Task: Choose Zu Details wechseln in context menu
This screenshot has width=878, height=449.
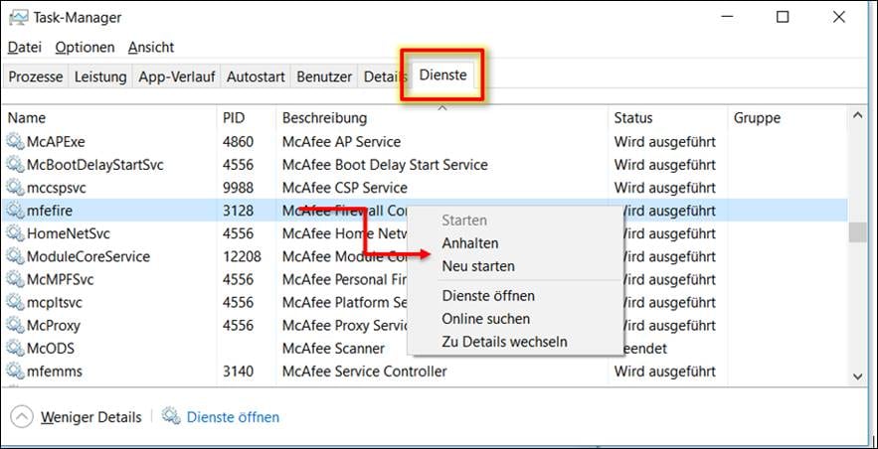Action: click(x=504, y=342)
